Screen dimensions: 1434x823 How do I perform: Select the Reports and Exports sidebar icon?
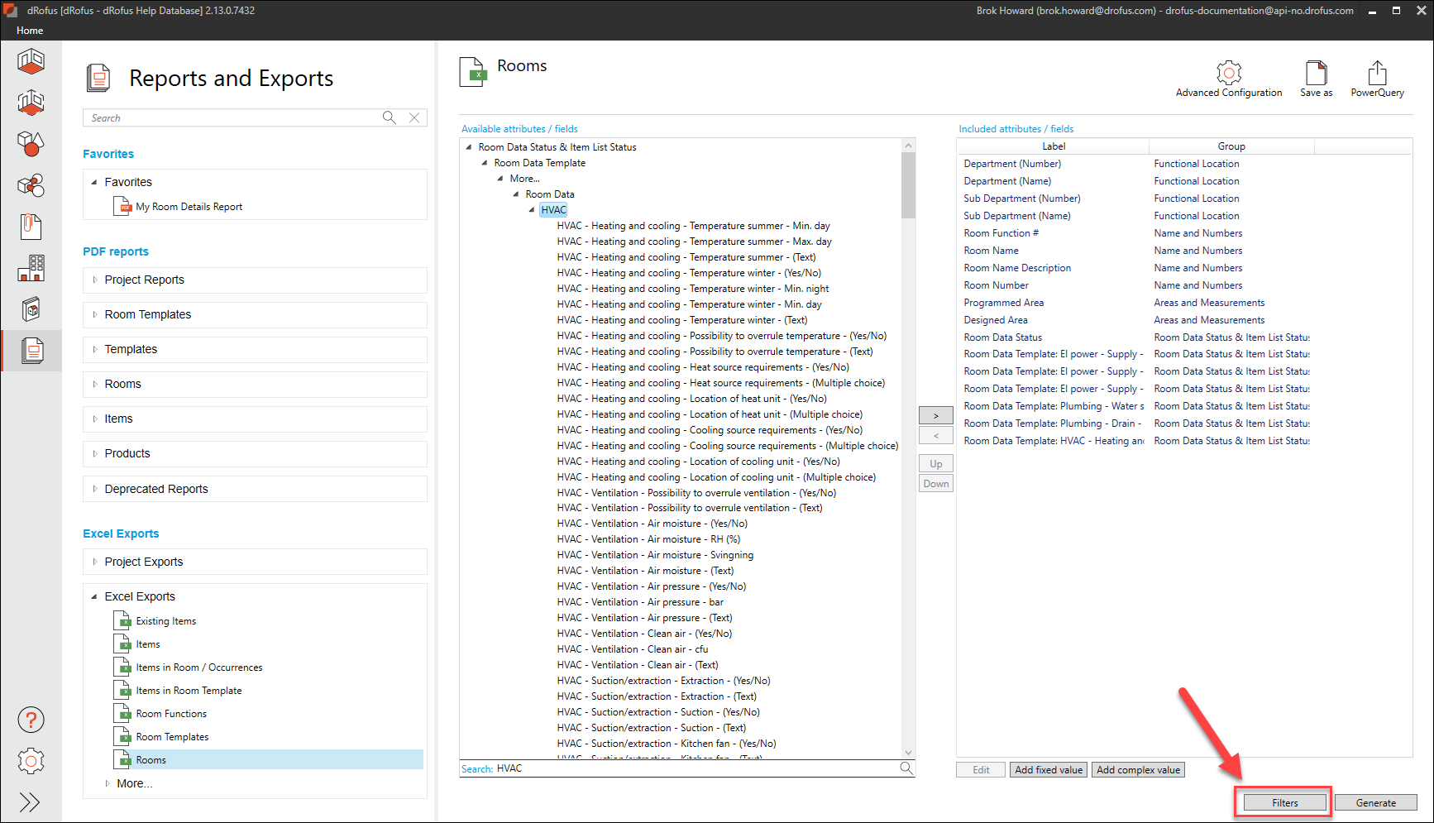click(31, 351)
